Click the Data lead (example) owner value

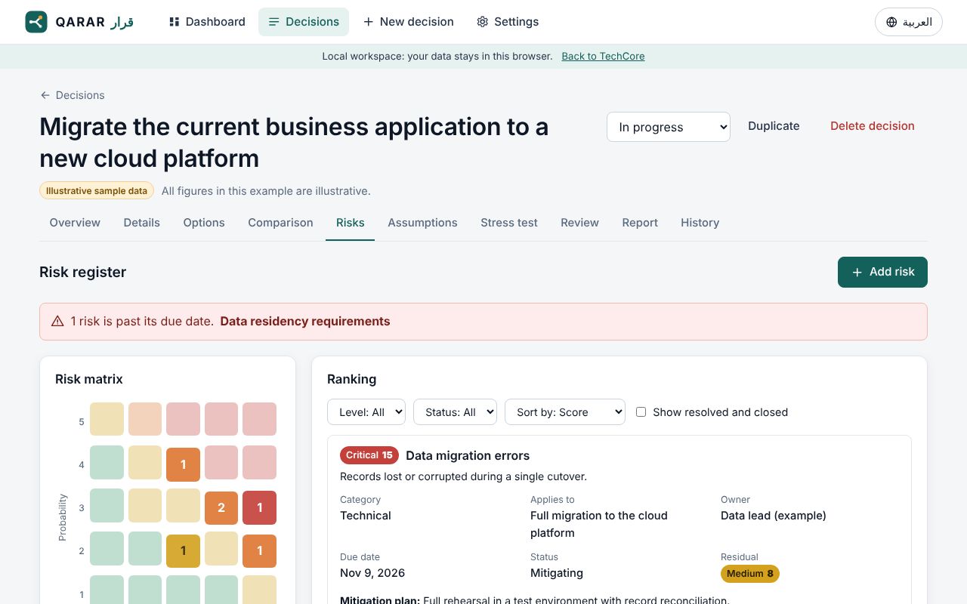774,516
